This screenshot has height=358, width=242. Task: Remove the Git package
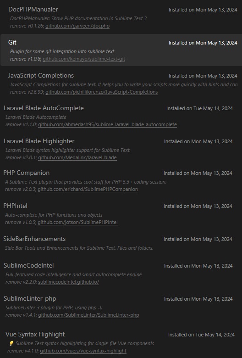coord(16,59)
